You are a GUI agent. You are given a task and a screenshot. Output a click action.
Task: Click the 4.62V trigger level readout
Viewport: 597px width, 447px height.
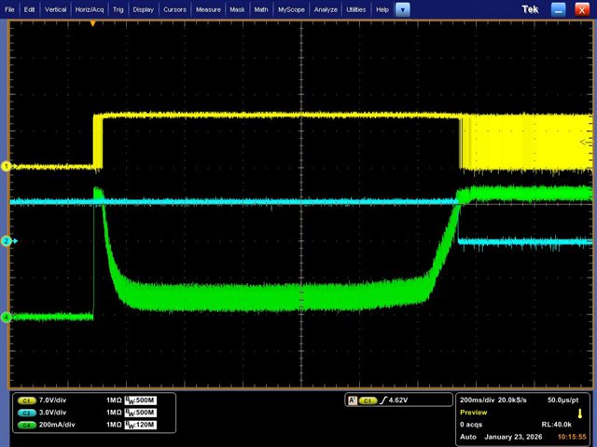(398, 400)
